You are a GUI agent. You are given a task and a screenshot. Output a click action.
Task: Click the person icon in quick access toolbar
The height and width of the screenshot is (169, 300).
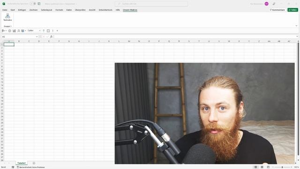(19, 31)
